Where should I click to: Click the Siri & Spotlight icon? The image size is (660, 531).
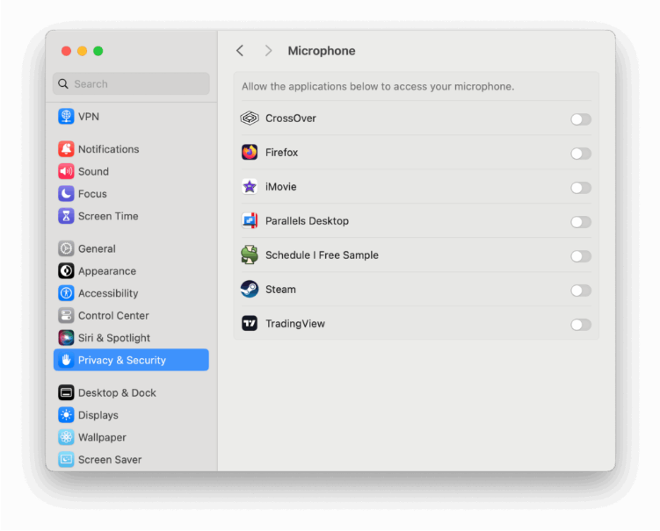tap(66, 338)
